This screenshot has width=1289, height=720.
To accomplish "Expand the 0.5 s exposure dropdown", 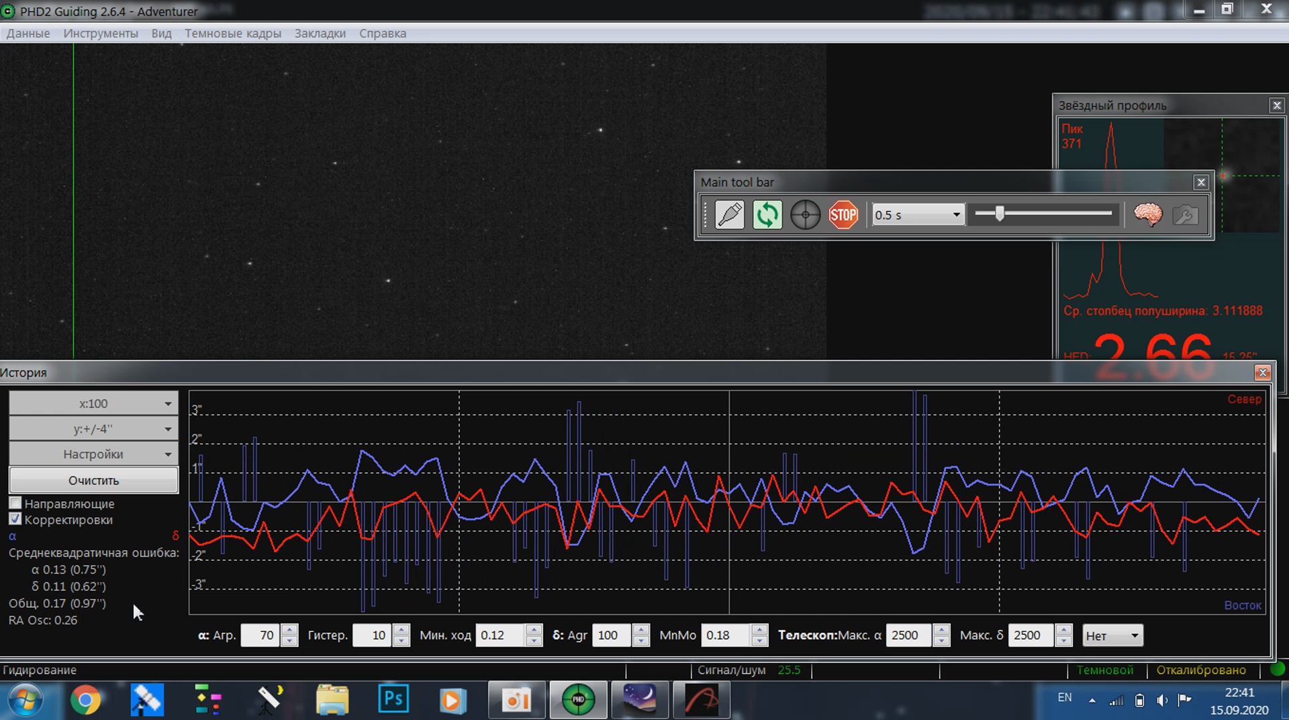I will click(956, 215).
